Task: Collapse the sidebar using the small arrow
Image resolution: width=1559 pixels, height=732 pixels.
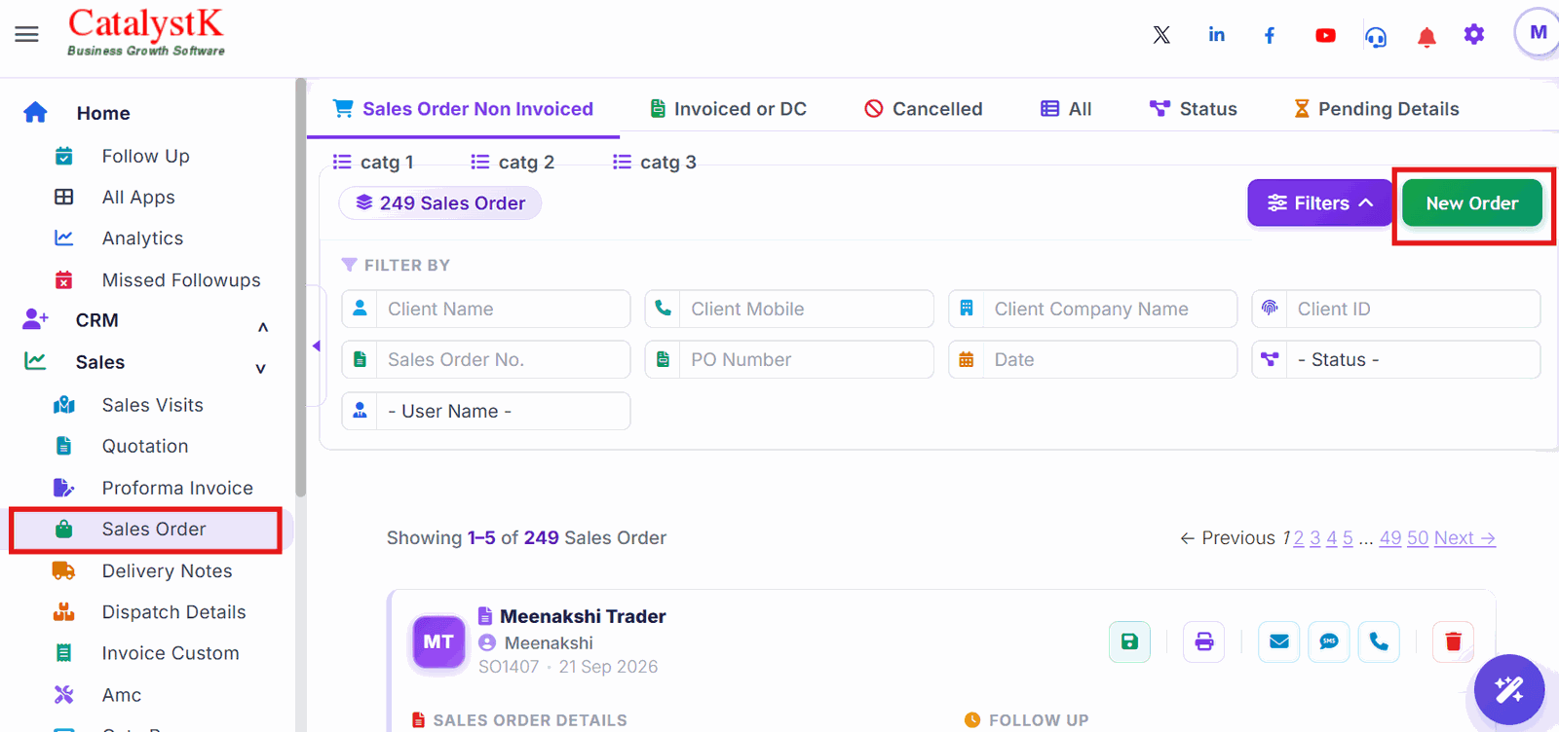Action: coord(316,346)
